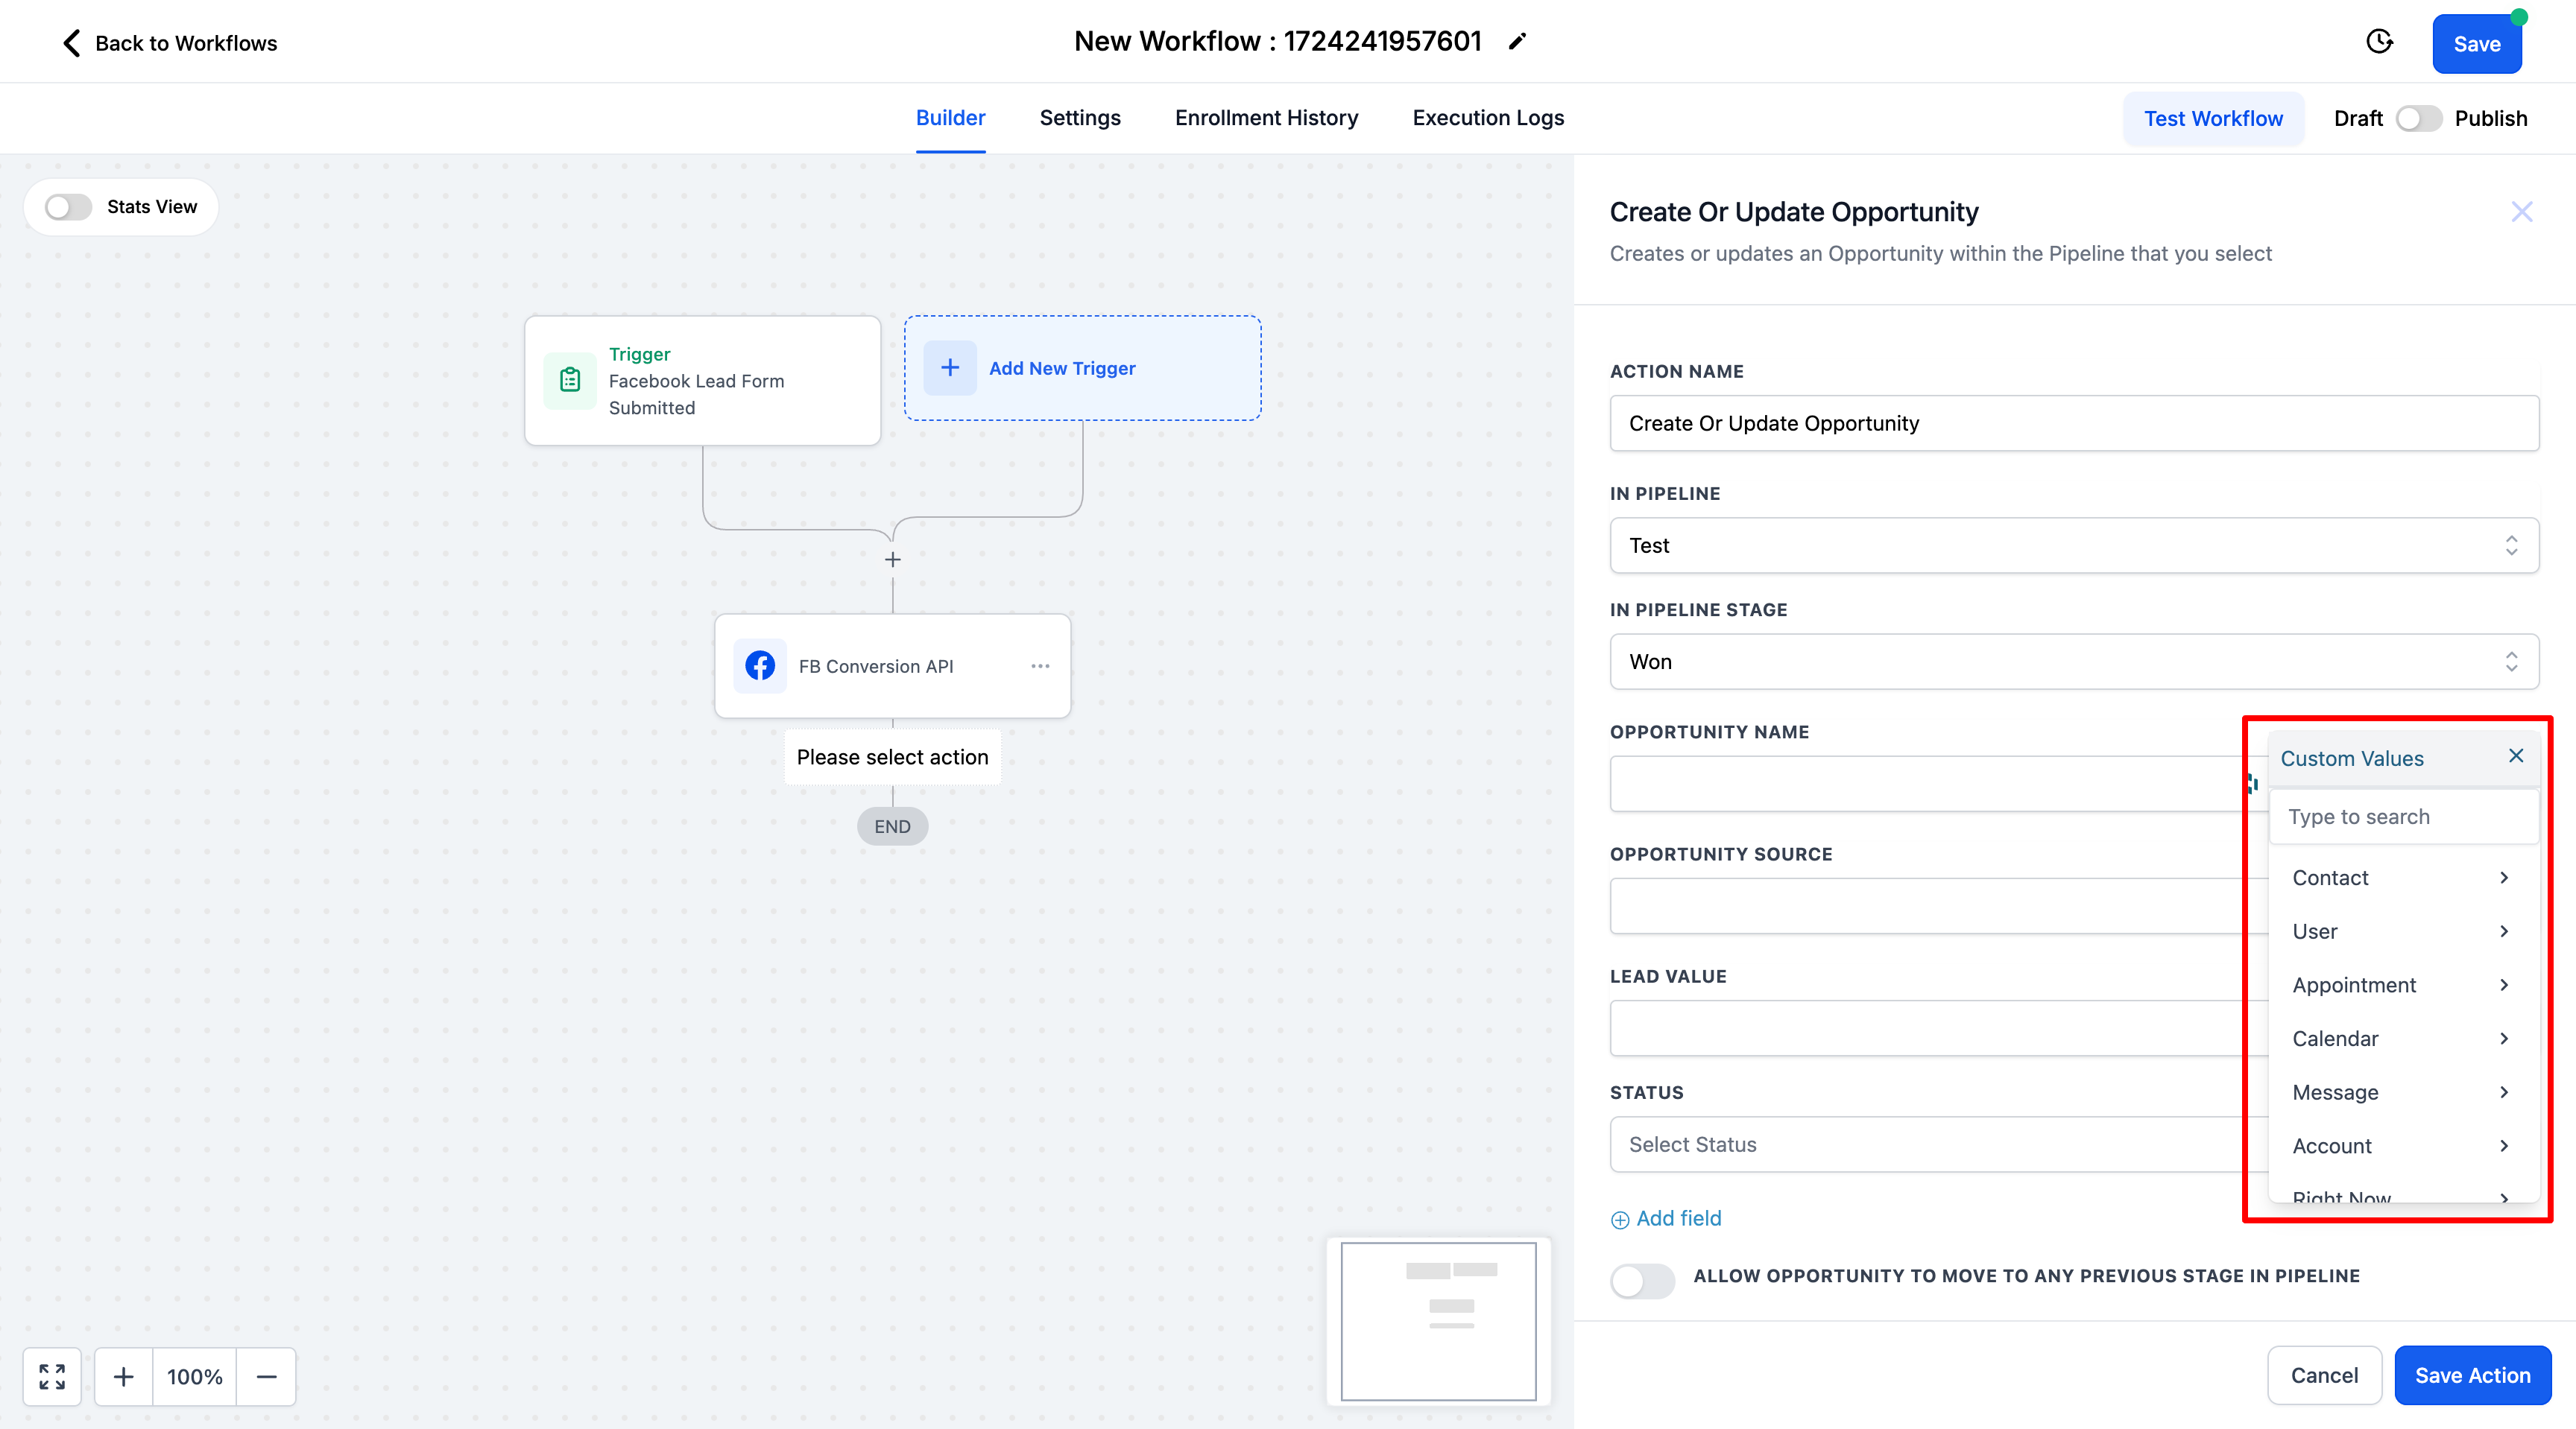Open FB Conversion API three-dot menu
The width and height of the screenshot is (2576, 1429).
pyautogui.click(x=1040, y=665)
